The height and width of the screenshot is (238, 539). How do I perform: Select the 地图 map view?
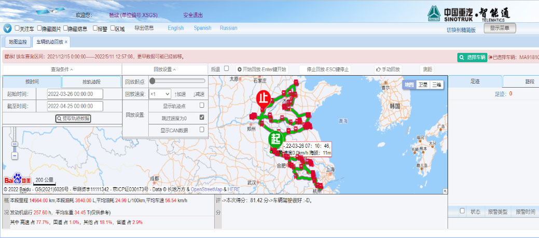click(x=409, y=85)
